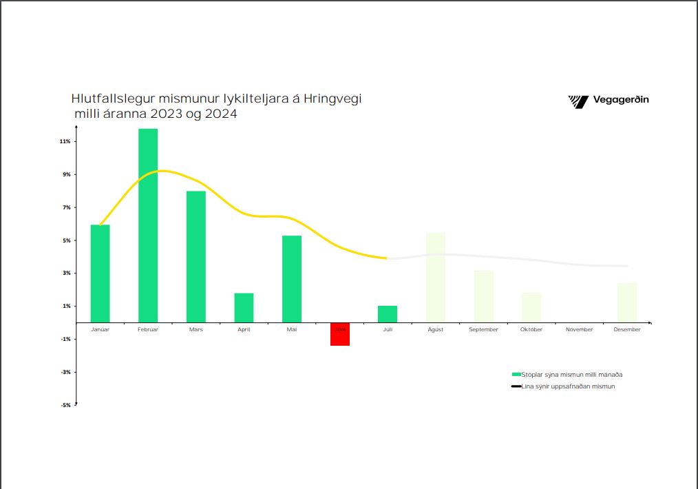Click the line legend marker for uppsafnaðan mismun
Viewport: 698px width, 489px height.
tap(516, 386)
